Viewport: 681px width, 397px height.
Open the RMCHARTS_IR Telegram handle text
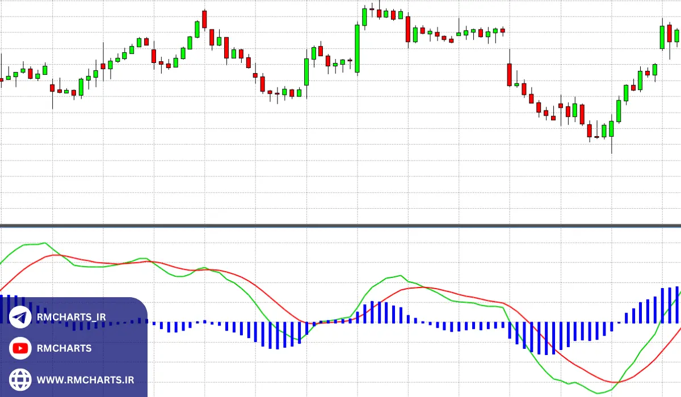click(71, 318)
